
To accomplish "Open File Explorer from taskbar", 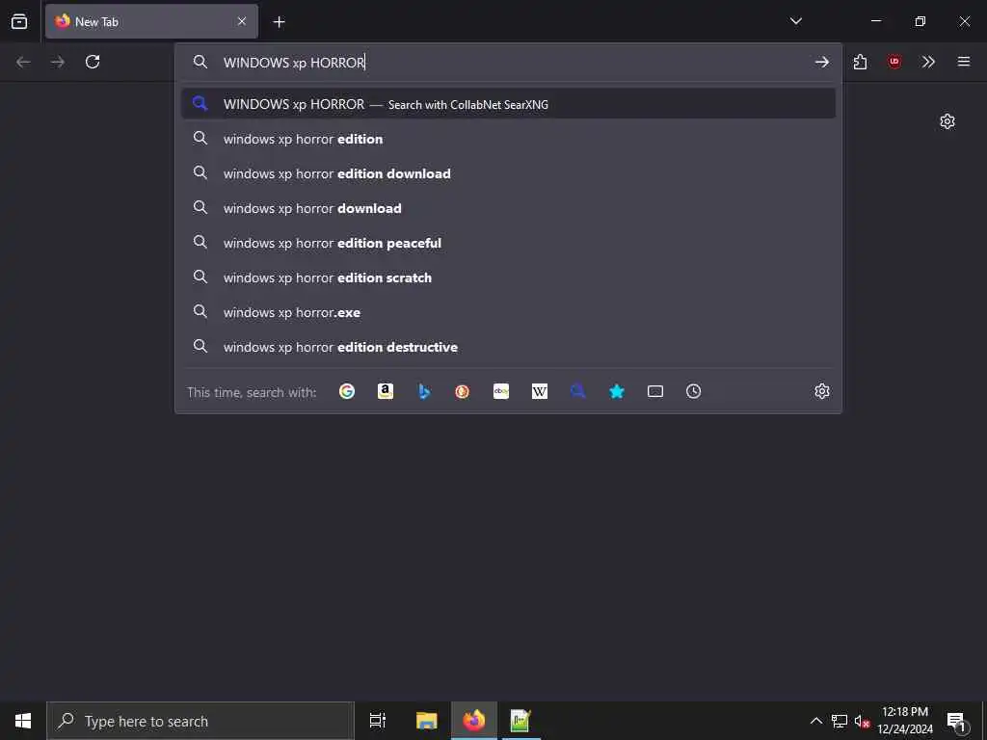I will (x=426, y=721).
